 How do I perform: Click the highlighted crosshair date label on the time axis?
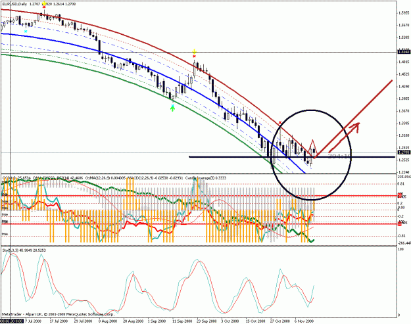[12, 321]
